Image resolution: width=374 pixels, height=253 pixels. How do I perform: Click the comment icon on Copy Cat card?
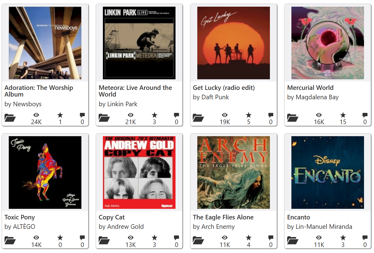[176, 238]
